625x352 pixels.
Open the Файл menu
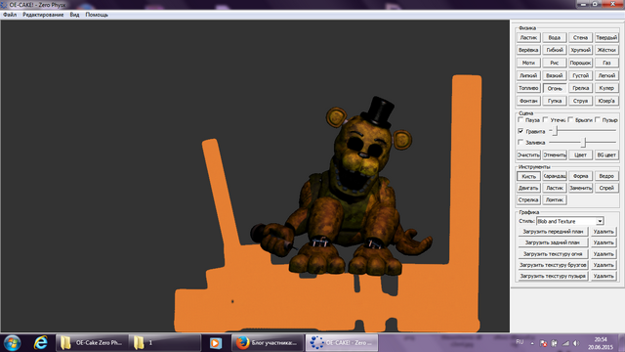(x=10, y=15)
